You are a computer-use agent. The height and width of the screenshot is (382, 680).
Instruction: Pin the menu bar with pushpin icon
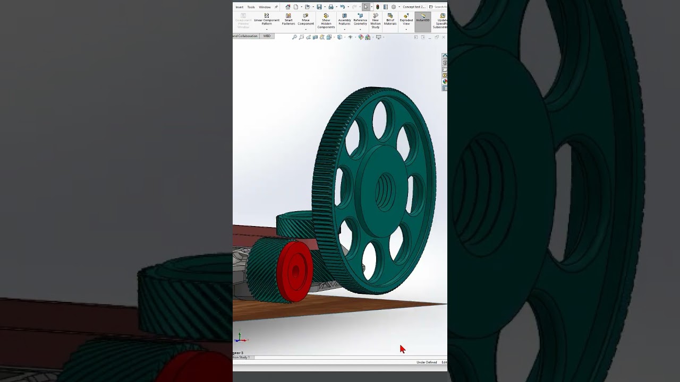(276, 7)
